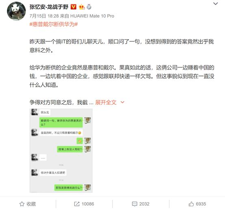Open comments count 2032

pyautogui.click(x=144, y=204)
